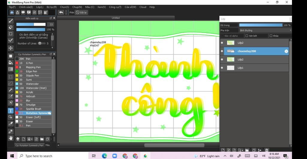Viewport: 307px width, 159px height.
Task: Click the undo arrow button
Action: (61, 13)
